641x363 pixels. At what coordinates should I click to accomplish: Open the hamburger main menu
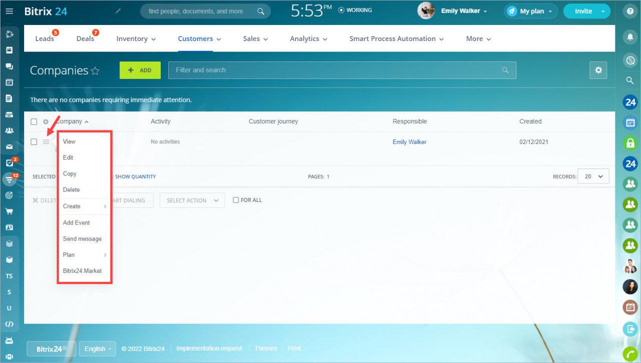point(10,11)
